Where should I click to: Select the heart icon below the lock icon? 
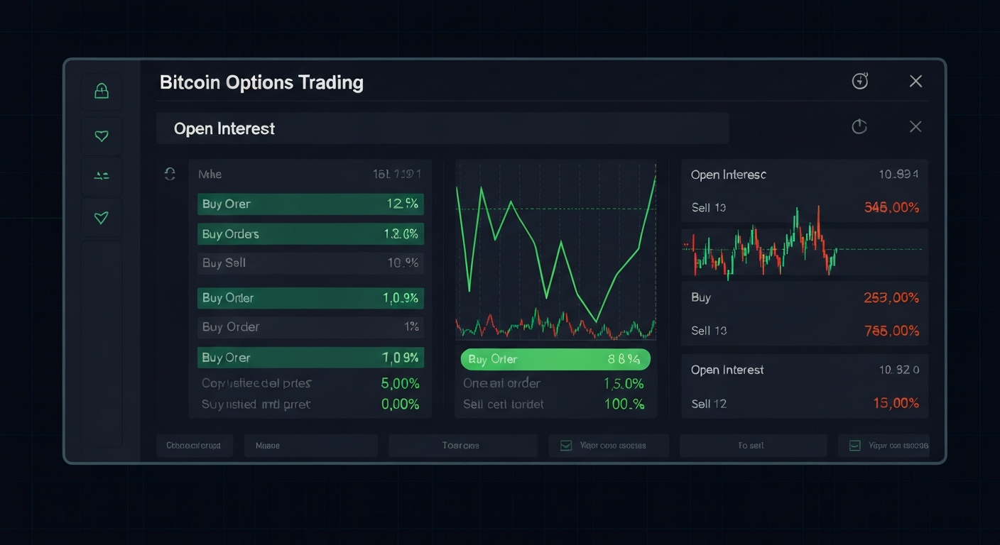click(x=102, y=136)
